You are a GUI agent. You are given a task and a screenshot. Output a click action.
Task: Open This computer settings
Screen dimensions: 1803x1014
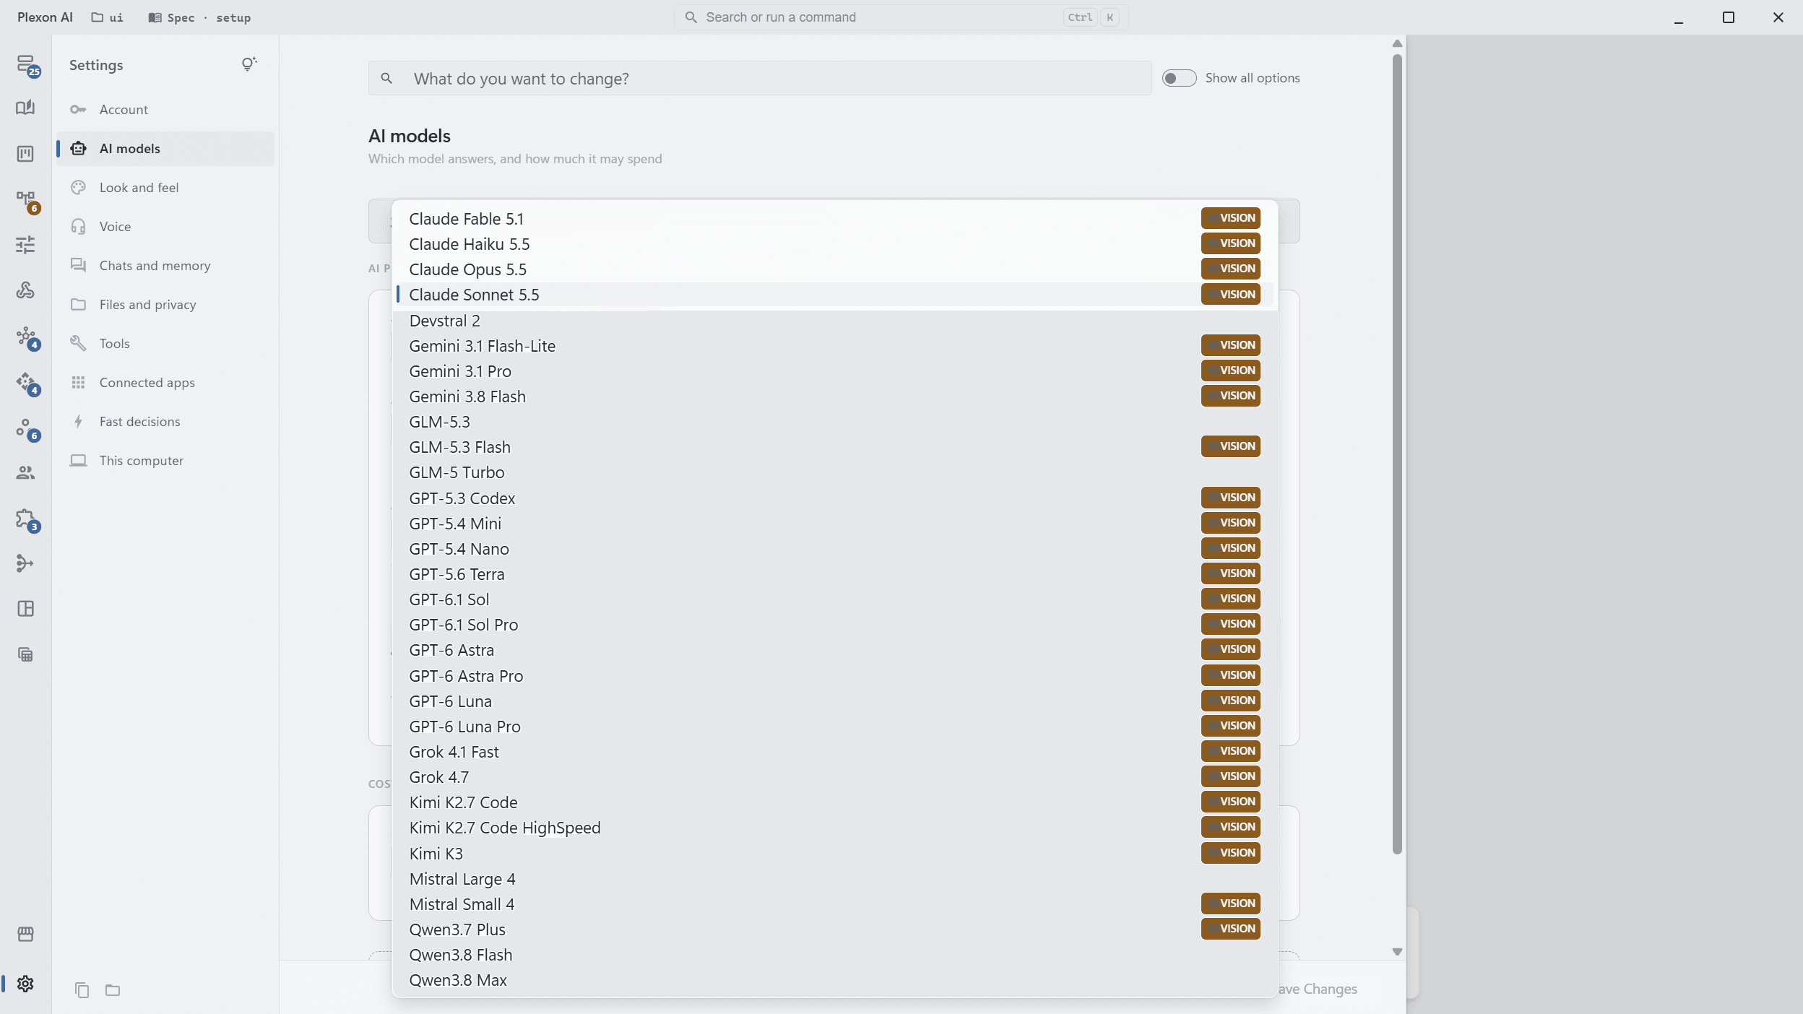pos(165,461)
